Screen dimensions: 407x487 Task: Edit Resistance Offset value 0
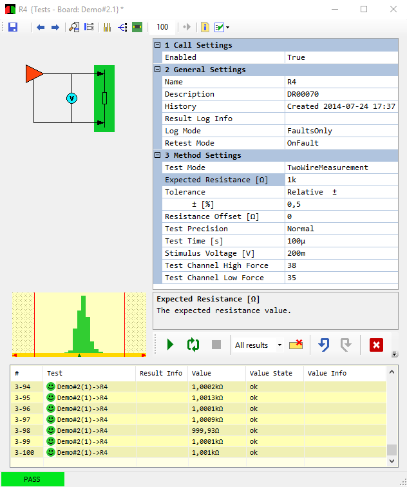coord(341,216)
